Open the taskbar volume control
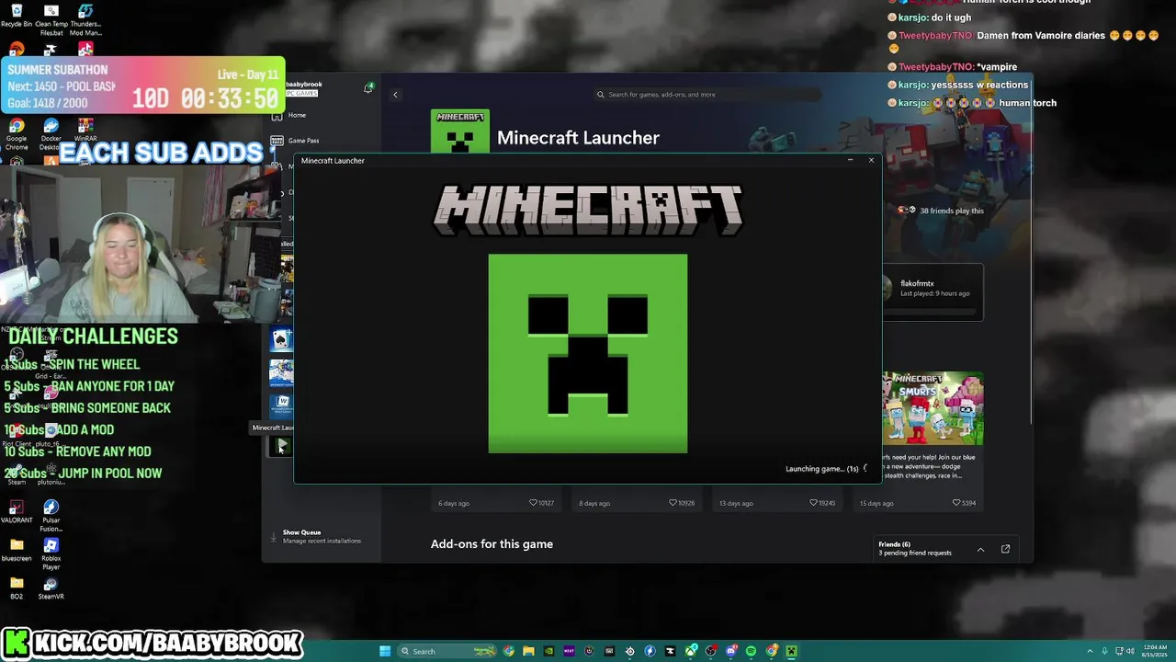The height and width of the screenshot is (662, 1176). pos(1130,651)
